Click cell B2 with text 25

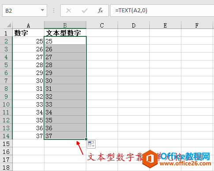(x=65, y=41)
